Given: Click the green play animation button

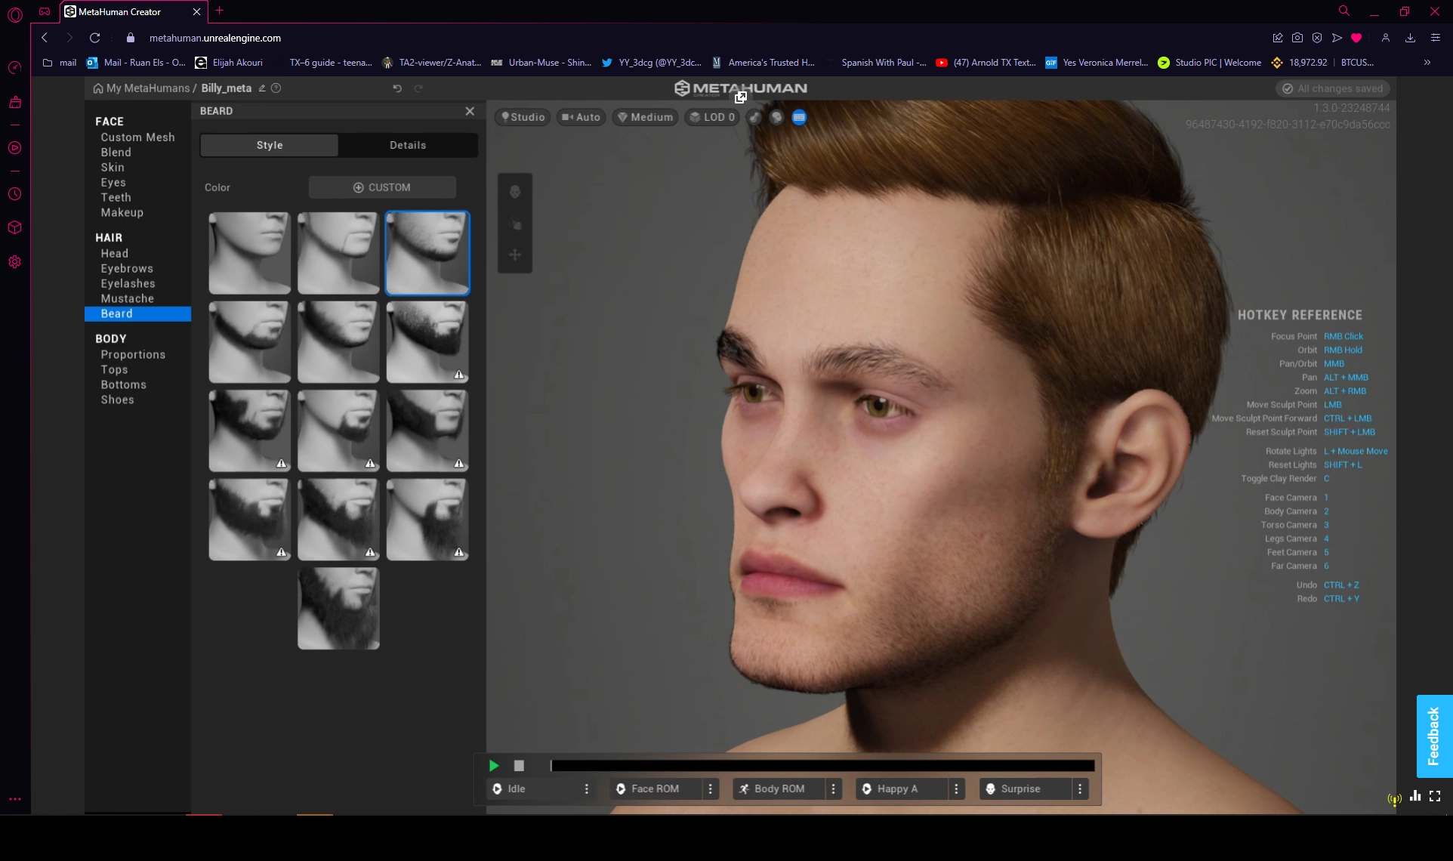Looking at the screenshot, I should click(x=494, y=766).
